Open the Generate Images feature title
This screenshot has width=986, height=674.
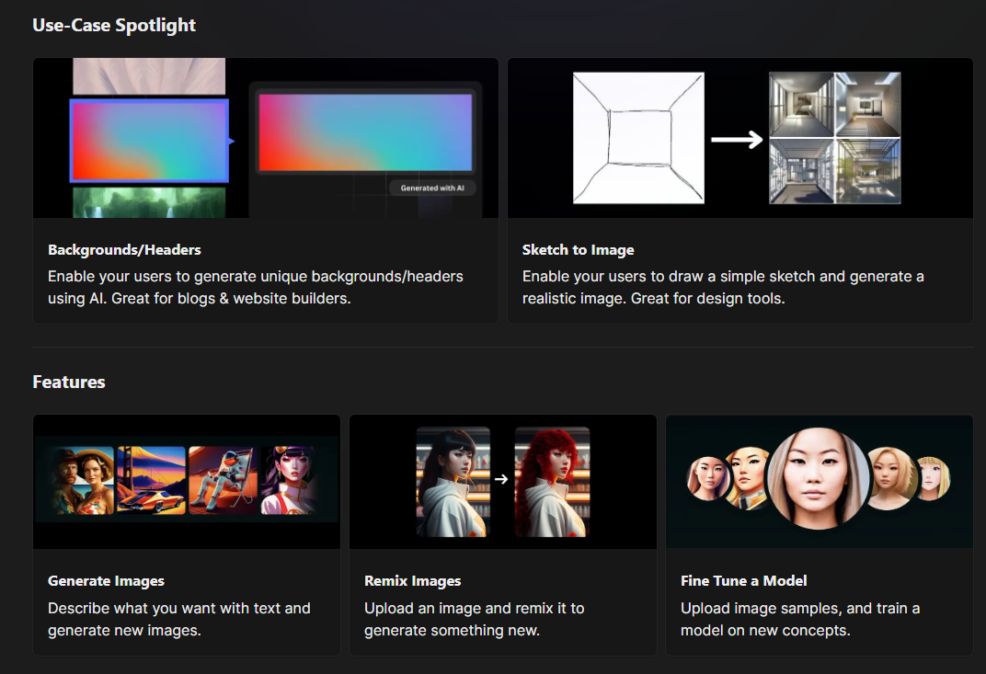pyautogui.click(x=106, y=580)
